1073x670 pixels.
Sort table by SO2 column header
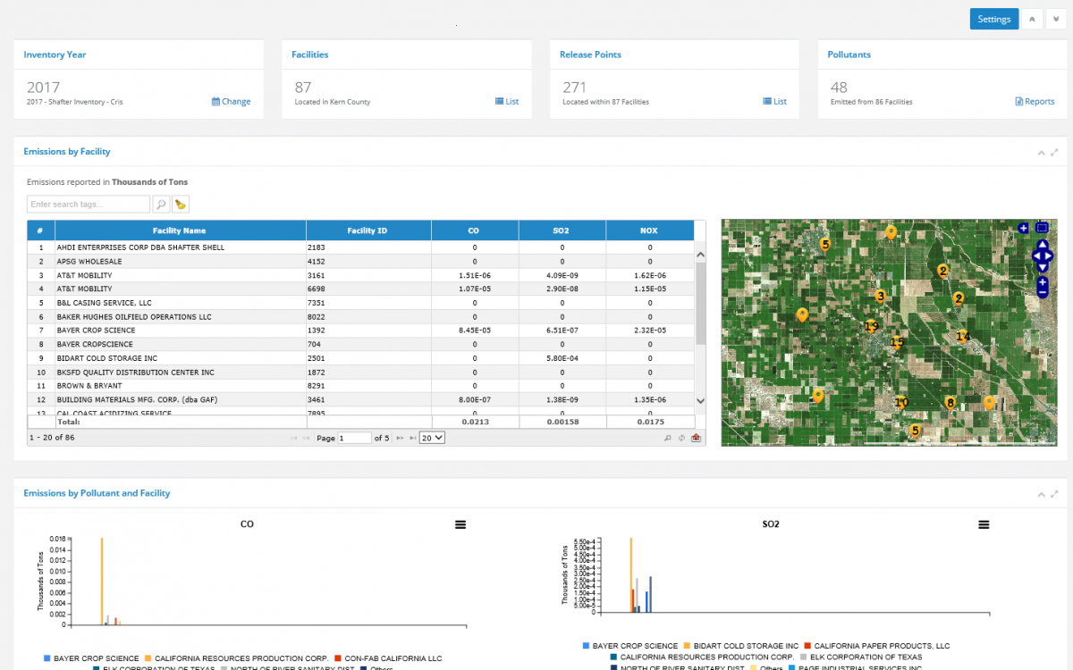pos(562,230)
